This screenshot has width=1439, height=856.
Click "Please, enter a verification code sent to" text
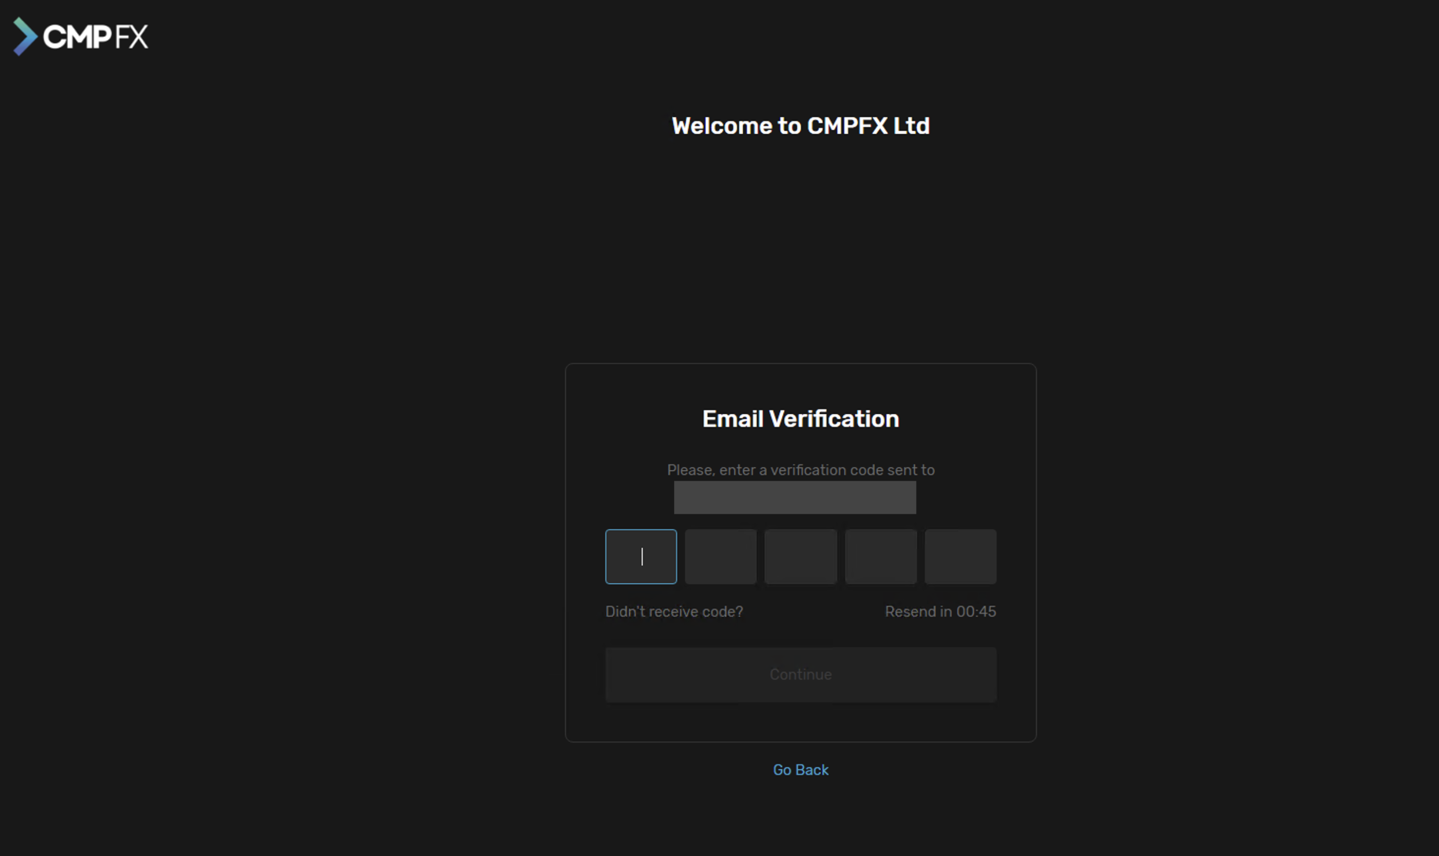click(801, 470)
